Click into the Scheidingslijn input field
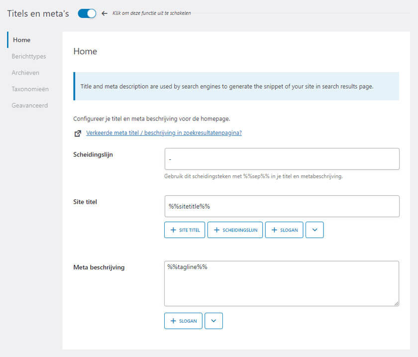This screenshot has height=357, width=418. pyautogui.click(x=282, y=159)
